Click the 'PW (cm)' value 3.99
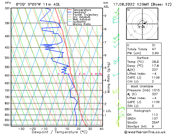 (155, 53)
